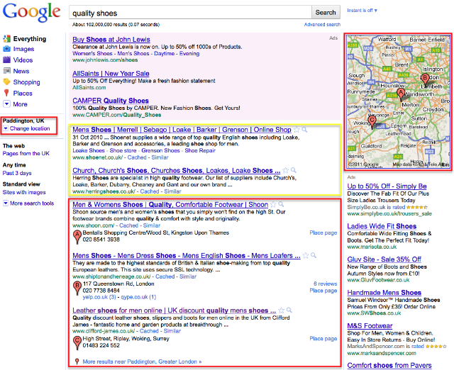The width and height of the screenshot is (454, 370).
Task: Click the Places pin icon
Action: pyautogui.click(x=6, y=93)
